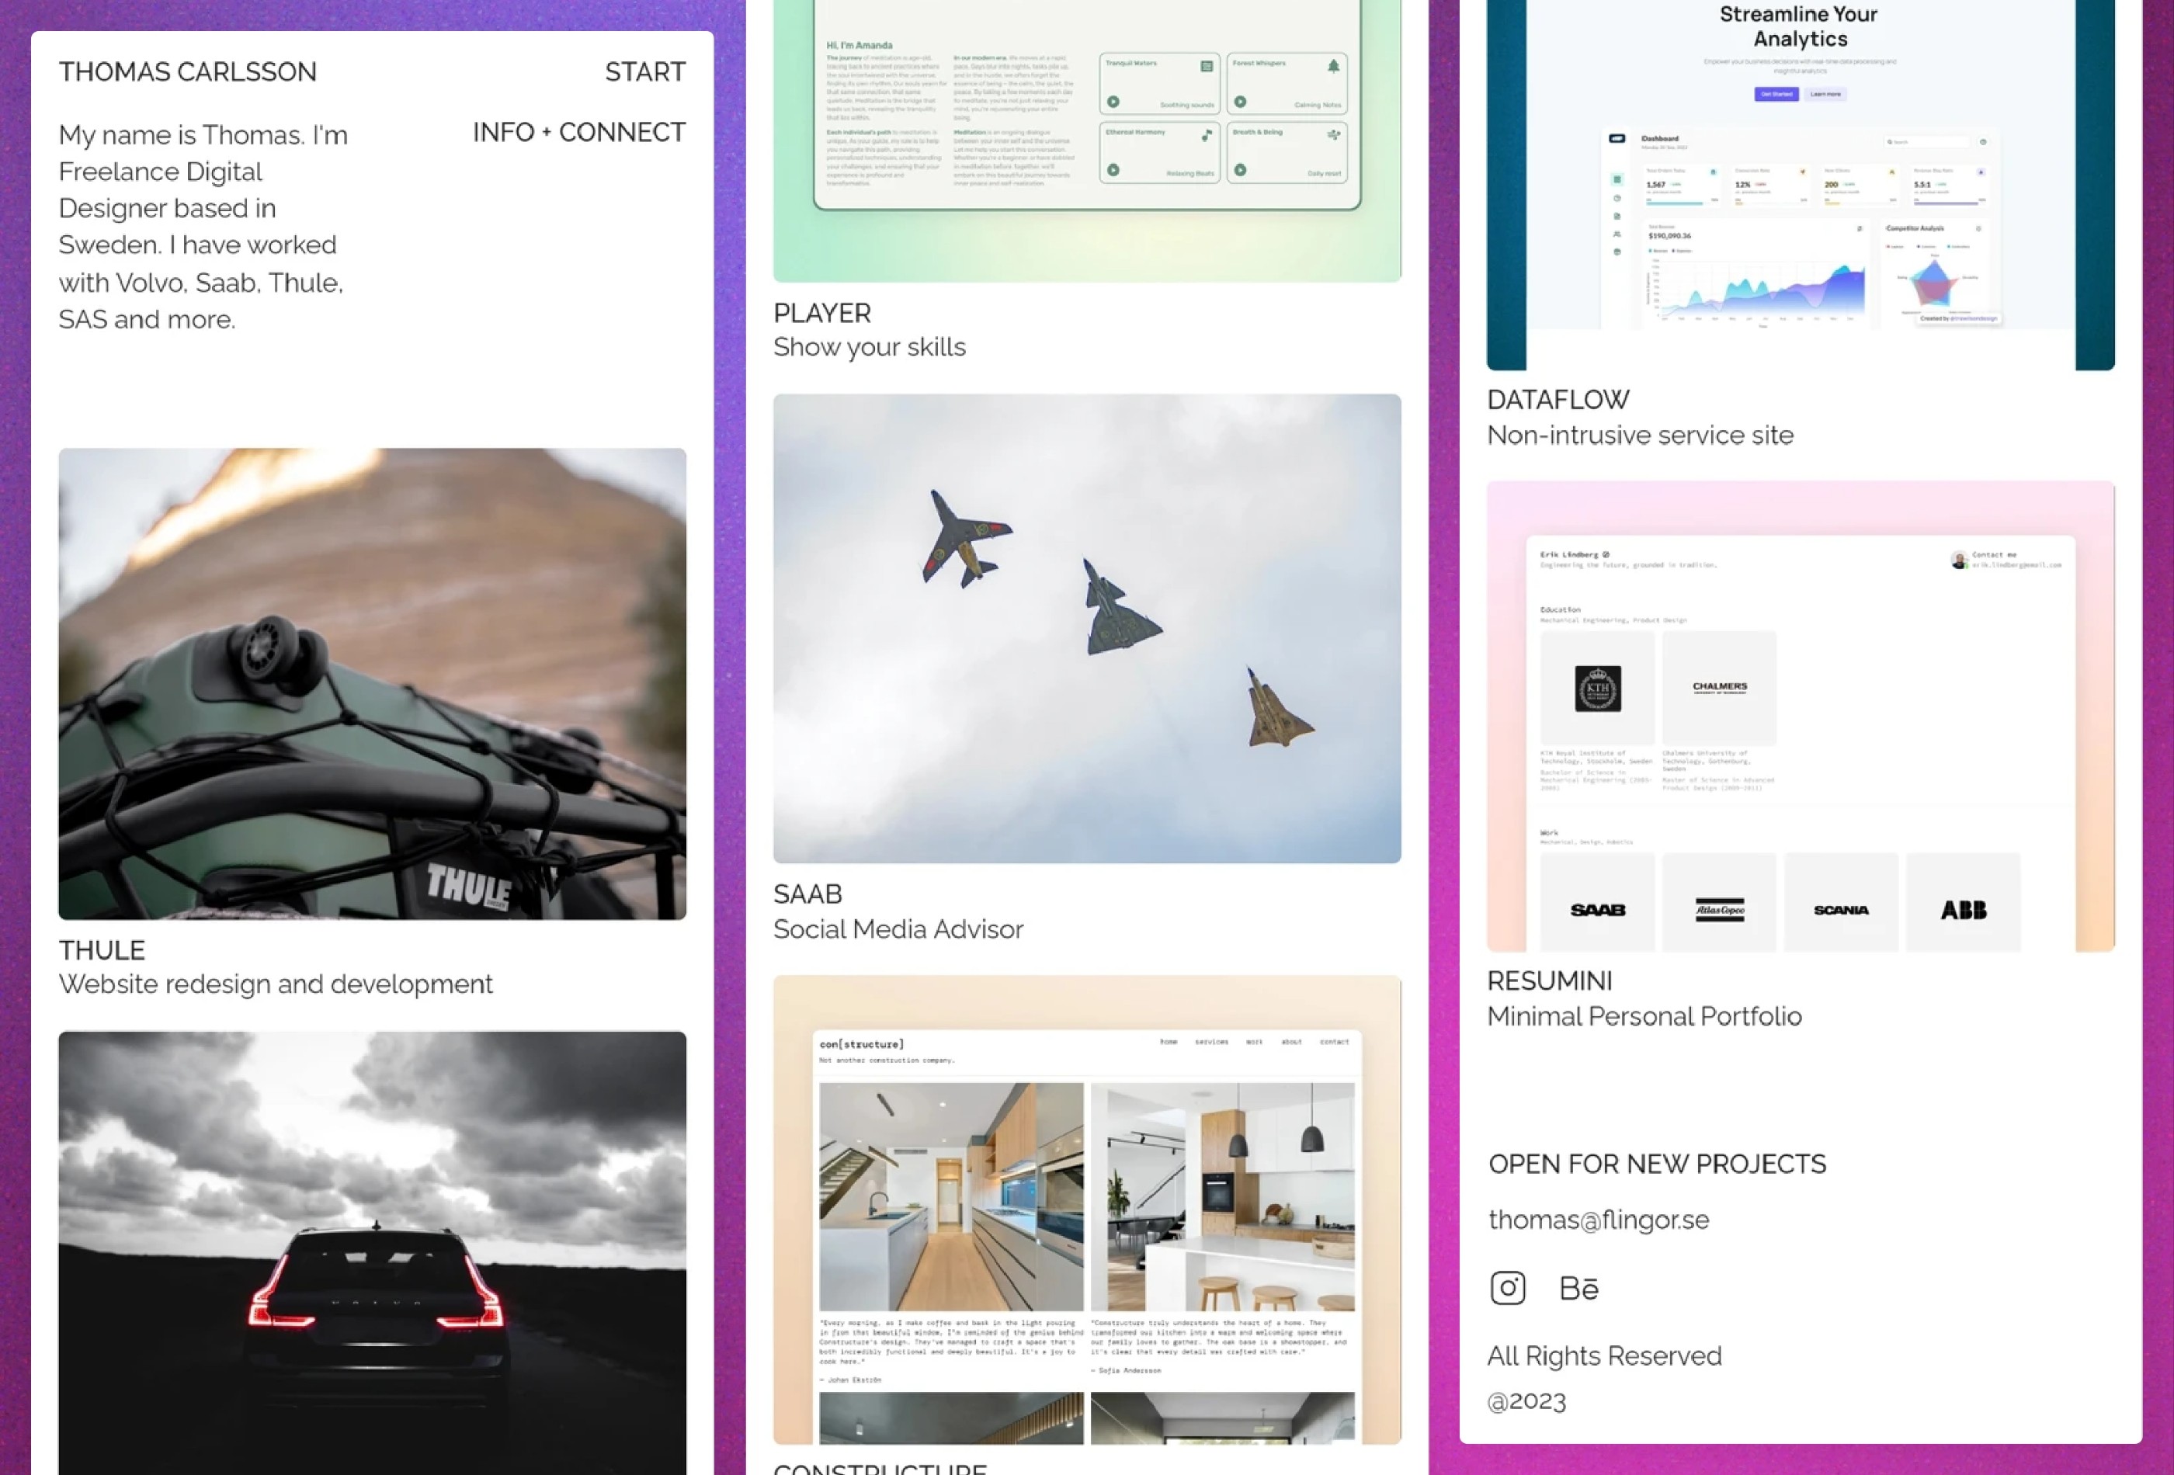Click the 'Minimal Personal Portfolio' caption
Screen dimensions: 2174x1475
pyautogui.click(x=1644, y=1015)
